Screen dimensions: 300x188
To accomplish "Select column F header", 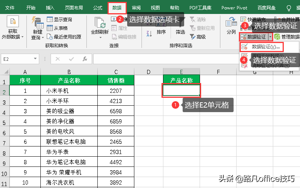I will point(218,72).
